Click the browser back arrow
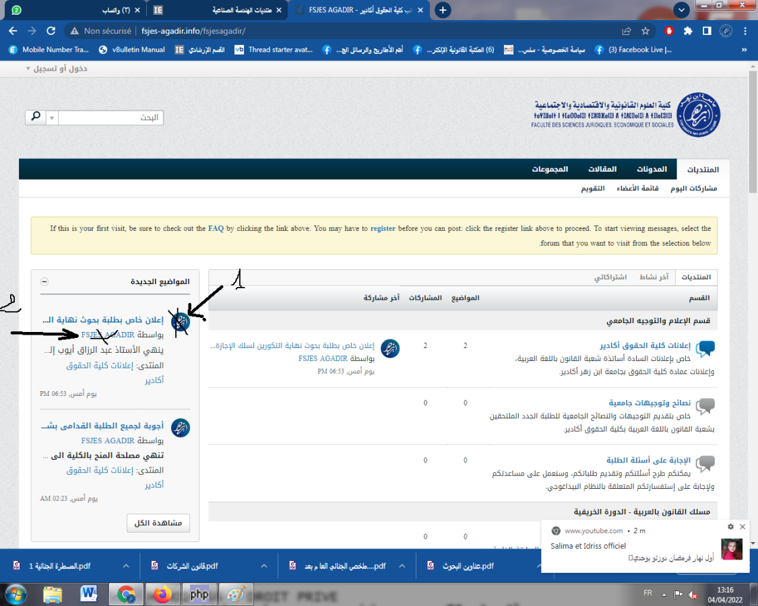758x606 pixels. (13, 31)
